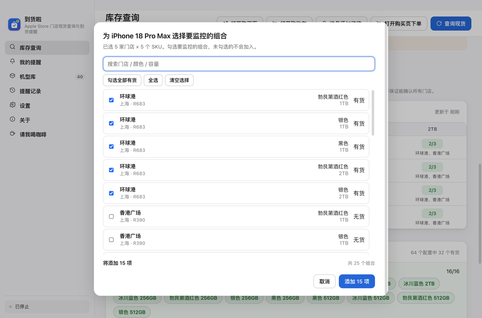Deselect 环球港 勃艮第酒红色 2TB checkbox
Image resolution: width=482 pixels, height=318 pixels.
pos(111,170)
